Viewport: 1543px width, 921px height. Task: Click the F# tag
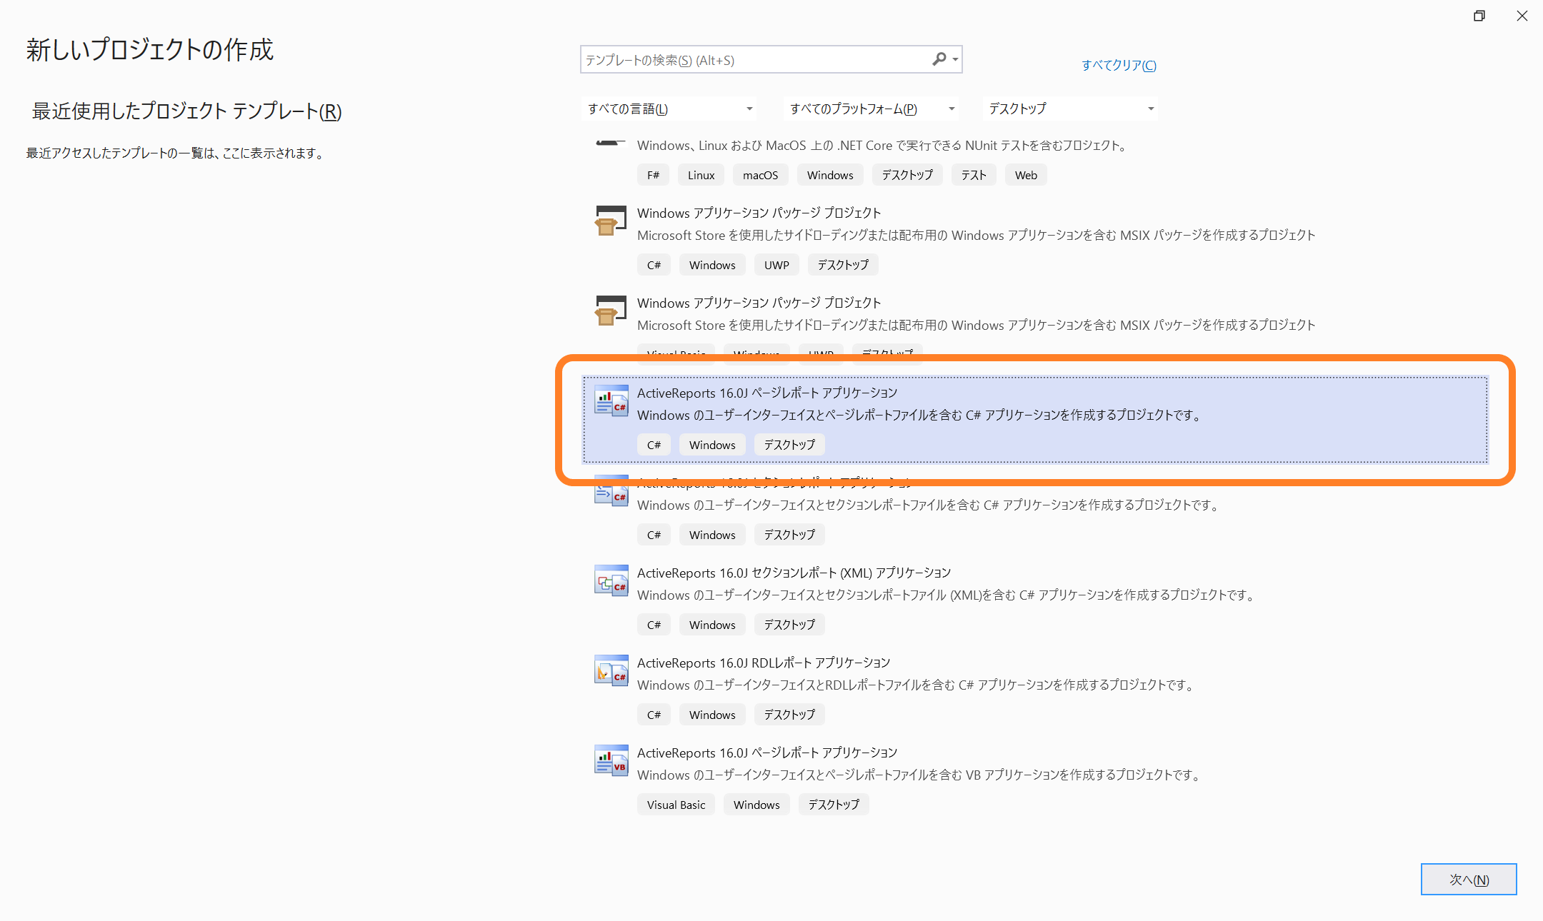click(x=653, y=175)
